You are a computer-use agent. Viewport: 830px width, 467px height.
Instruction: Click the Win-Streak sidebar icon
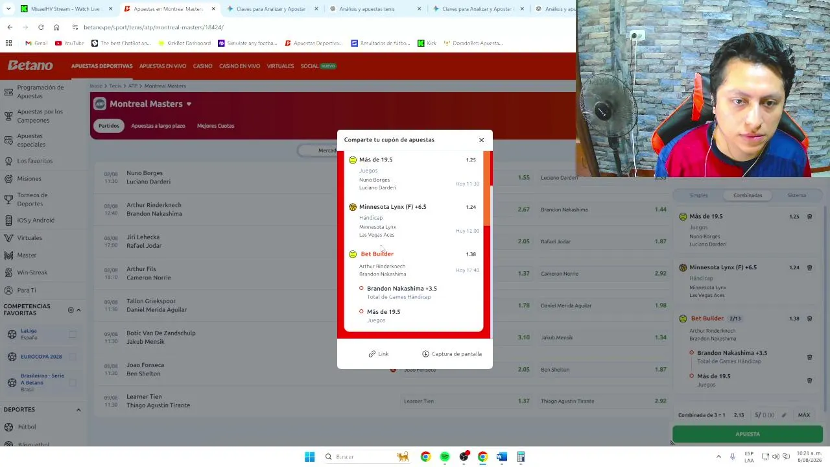[8, 273]
